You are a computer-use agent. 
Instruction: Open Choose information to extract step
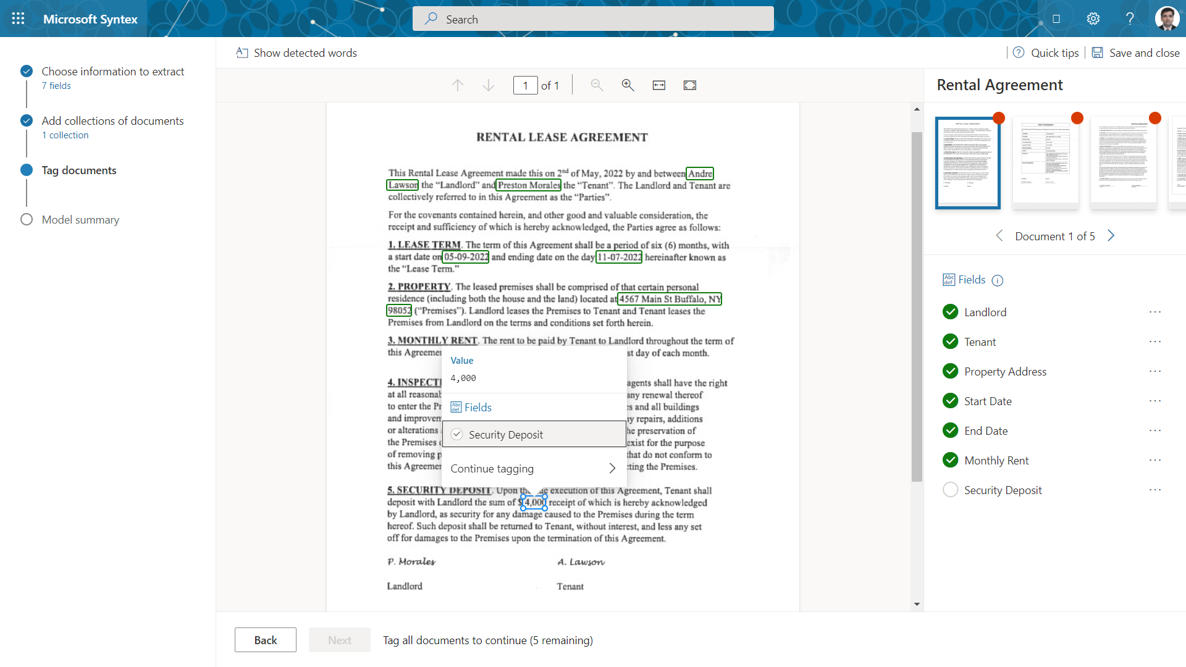click(x=112, y=72)
